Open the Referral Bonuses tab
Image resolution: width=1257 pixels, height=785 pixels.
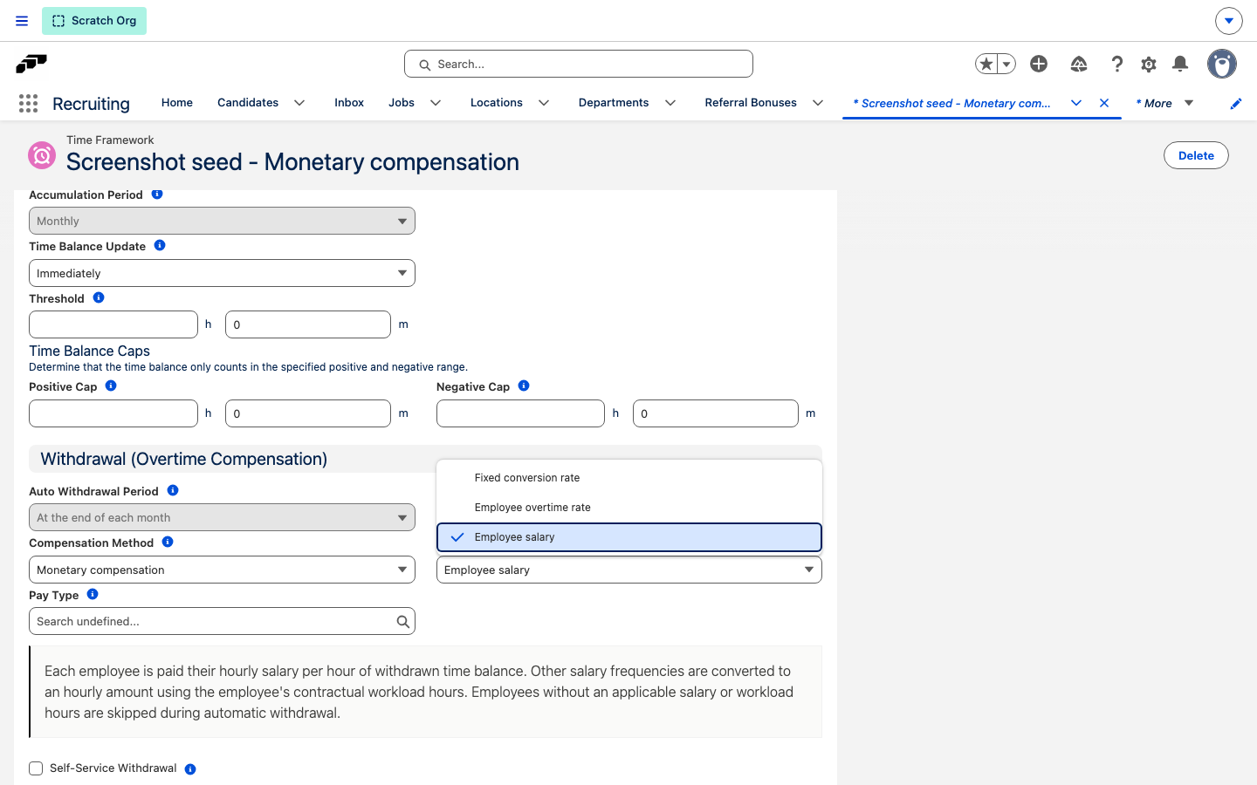coord(751,103)
